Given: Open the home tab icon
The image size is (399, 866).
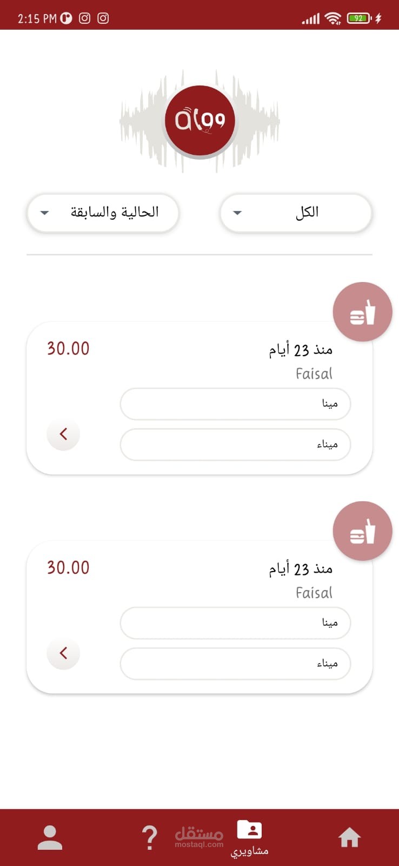Looking at the screenshot, I should click(349, 837).
